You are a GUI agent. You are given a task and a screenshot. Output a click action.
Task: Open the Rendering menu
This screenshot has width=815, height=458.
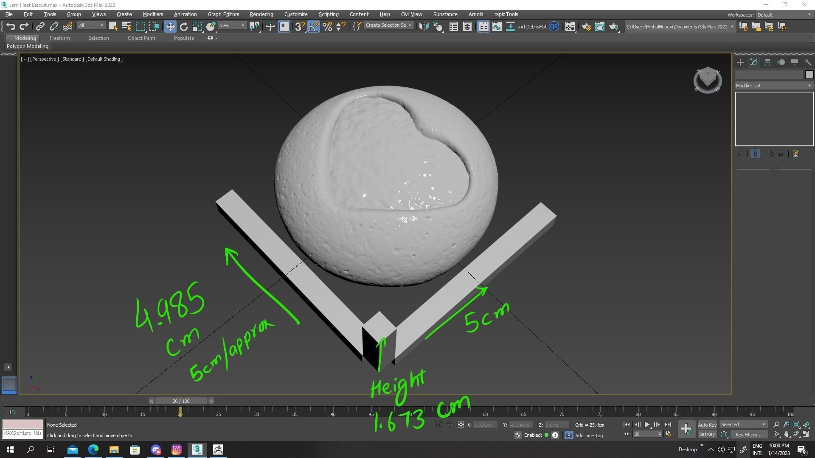pos(261,14)
